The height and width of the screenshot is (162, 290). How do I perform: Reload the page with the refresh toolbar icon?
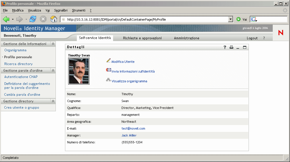33,19
